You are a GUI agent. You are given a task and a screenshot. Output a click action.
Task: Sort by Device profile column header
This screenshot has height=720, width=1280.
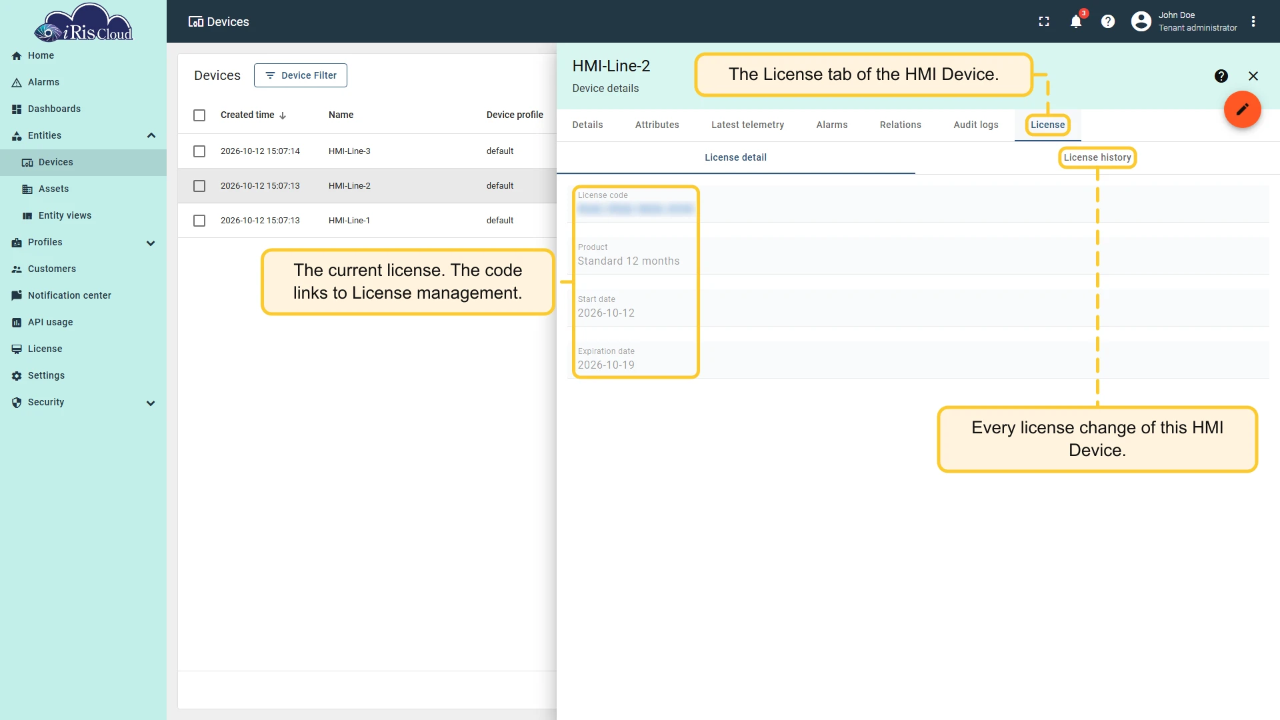pyautogui.click(x=515, y=115)
